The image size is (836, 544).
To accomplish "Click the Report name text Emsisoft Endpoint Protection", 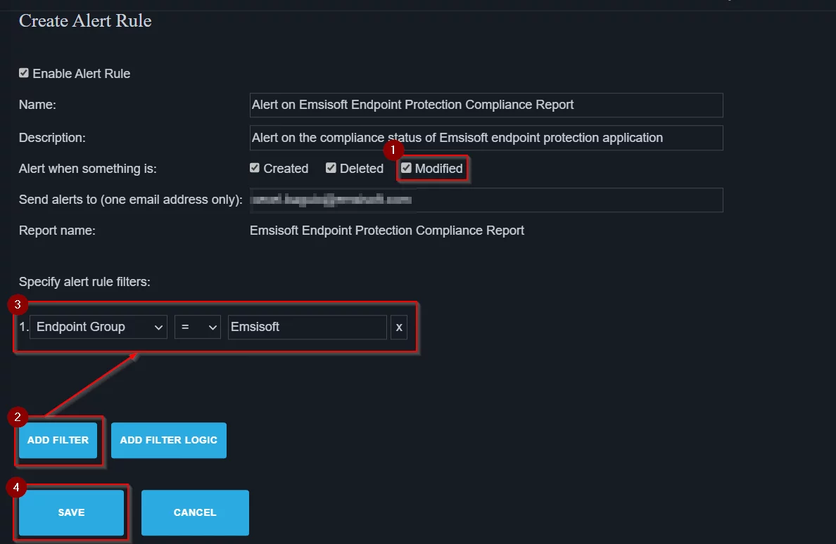I will click(x=386, y=230).
